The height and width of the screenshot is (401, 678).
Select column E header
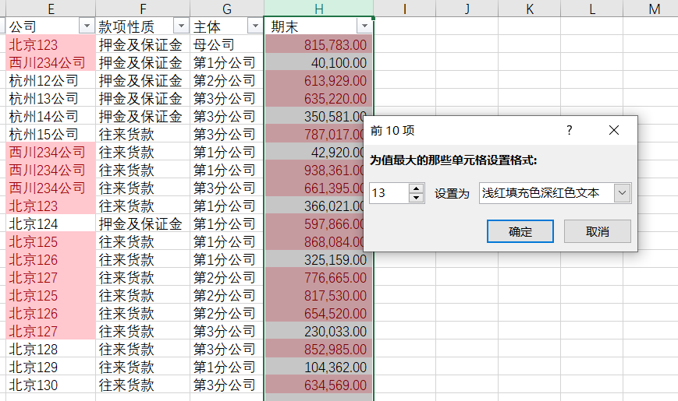[x=51, y=9]
